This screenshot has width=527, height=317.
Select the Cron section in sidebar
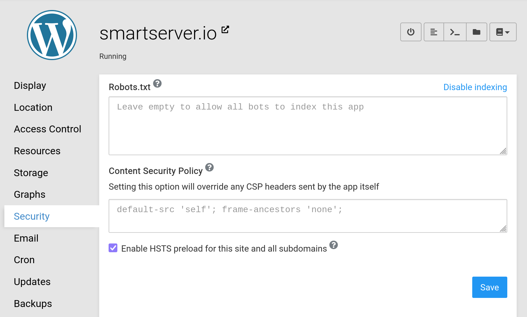(24, 260)
